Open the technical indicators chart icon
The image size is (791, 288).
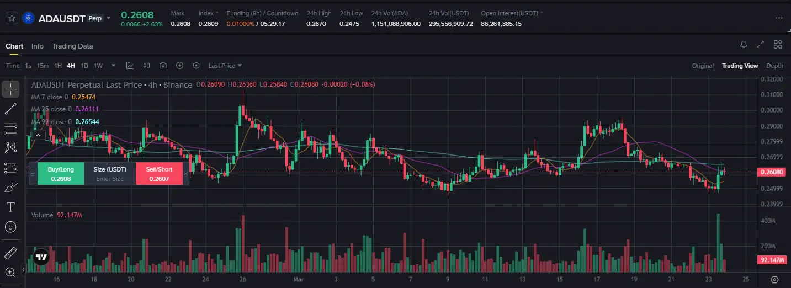coord(130,66)
